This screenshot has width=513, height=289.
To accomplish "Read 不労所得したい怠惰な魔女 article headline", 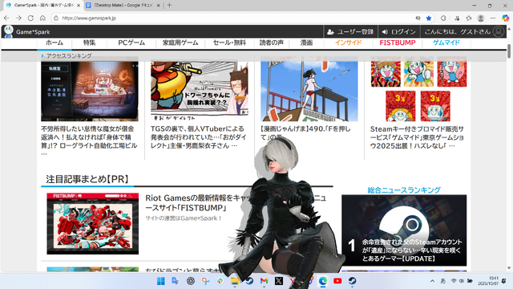I will click(x=89, y=141).
